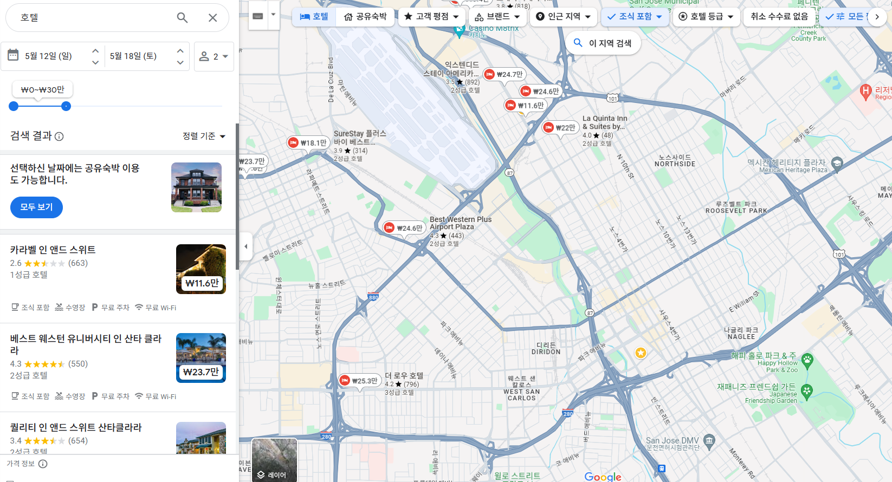Image resolution: width=892 pixels, height=482 pixels.
Task: Click the SureStay 플러스 map label
Action: click(x=359, y=138)
